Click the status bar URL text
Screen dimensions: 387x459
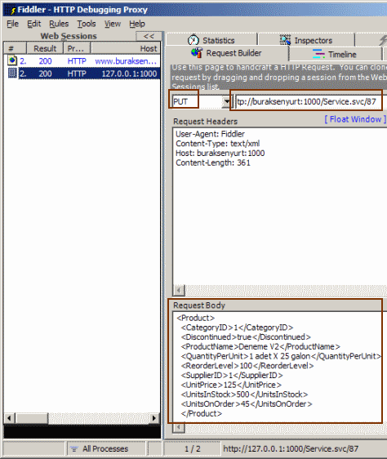click(291, 448)
